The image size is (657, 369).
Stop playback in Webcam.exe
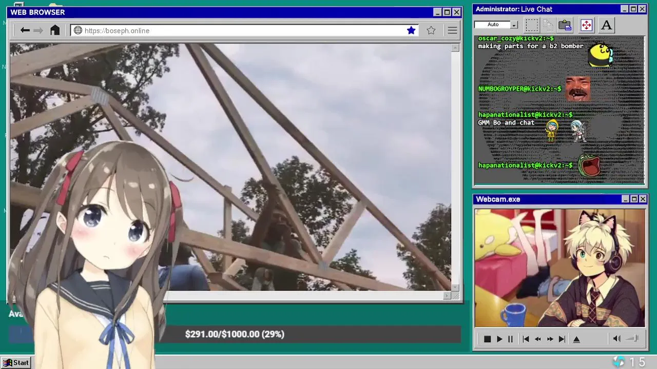(487, 339)
